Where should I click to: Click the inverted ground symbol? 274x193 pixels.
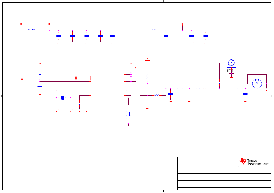coord(147,59)
